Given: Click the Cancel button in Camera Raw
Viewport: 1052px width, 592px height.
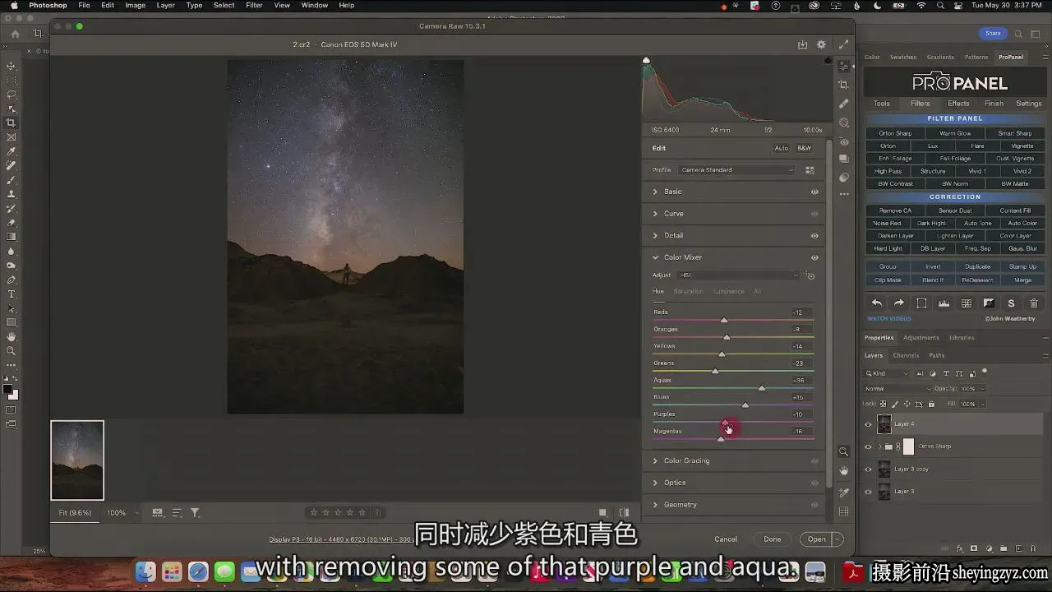Looking at the screenshot, I should click(726, 539).
